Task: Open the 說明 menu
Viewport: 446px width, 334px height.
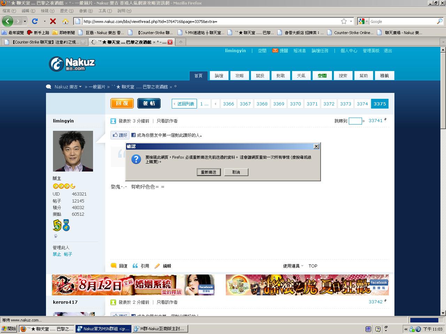Action: pos(124,11)
